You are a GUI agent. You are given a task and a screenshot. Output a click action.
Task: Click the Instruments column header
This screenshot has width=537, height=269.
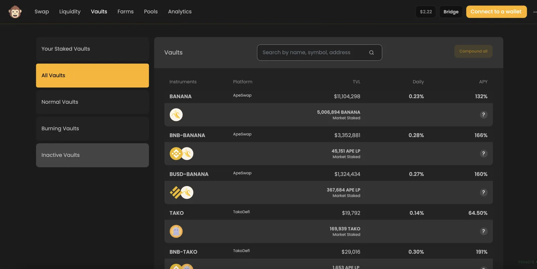(x=183, y=82)
